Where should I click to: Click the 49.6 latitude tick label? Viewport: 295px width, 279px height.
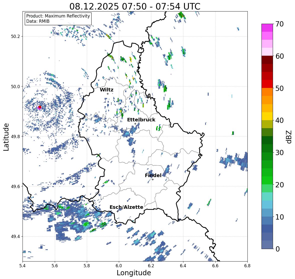pyautogui.click(x=16, y=186)
